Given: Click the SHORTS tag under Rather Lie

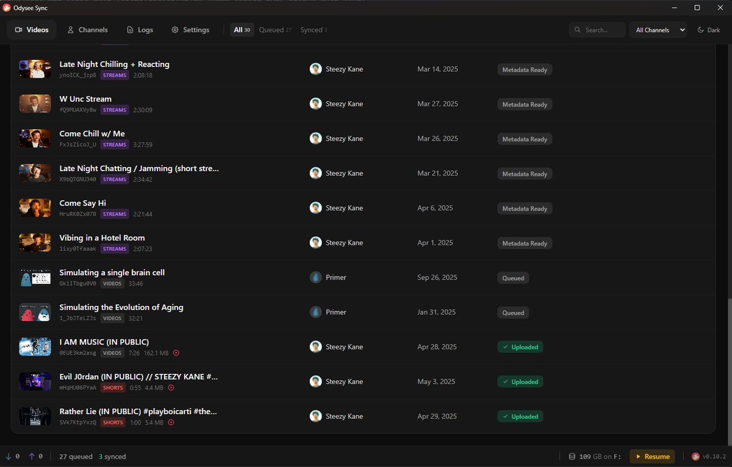Looking at the screenshot, I should (113, 423).
